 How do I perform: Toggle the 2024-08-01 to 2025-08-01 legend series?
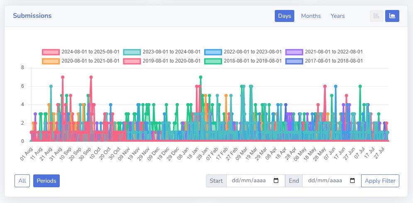click(81, 52)
